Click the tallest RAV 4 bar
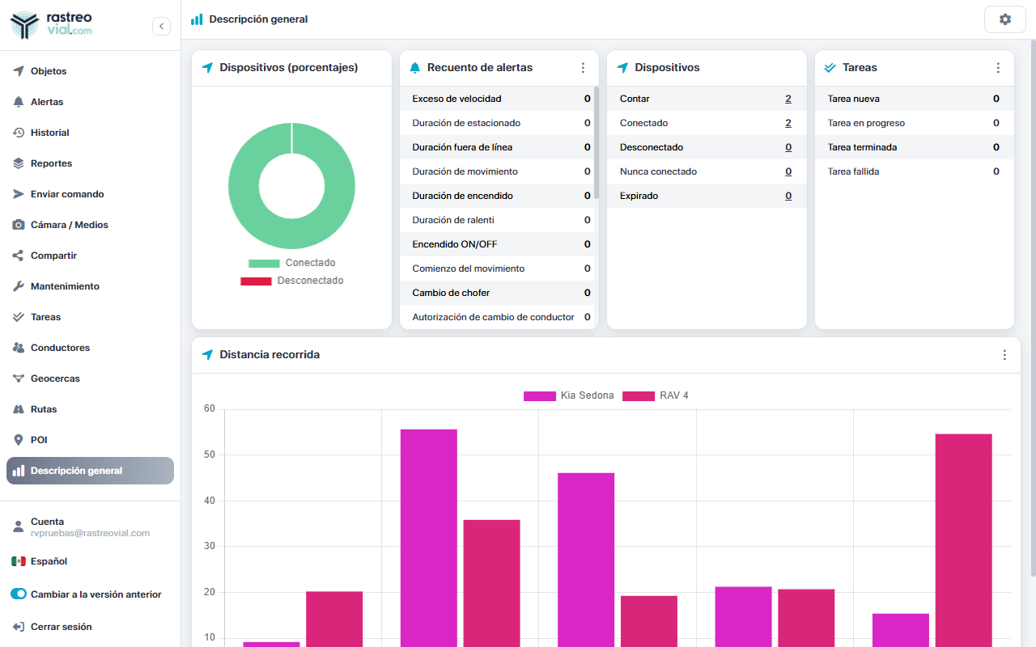 coord(964,540)
